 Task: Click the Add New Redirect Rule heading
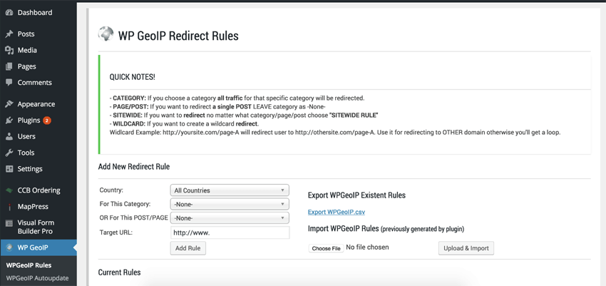coord(134,167)
